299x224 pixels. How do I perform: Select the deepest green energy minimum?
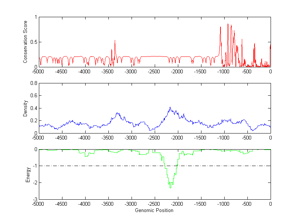coord(170,187)
